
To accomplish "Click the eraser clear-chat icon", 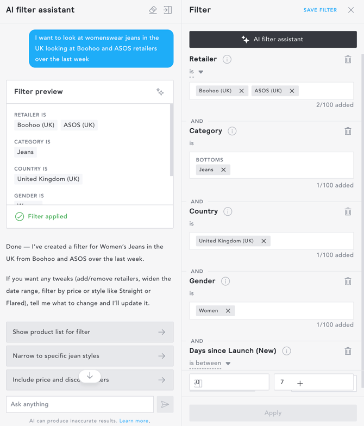I will tap(153, 10).
